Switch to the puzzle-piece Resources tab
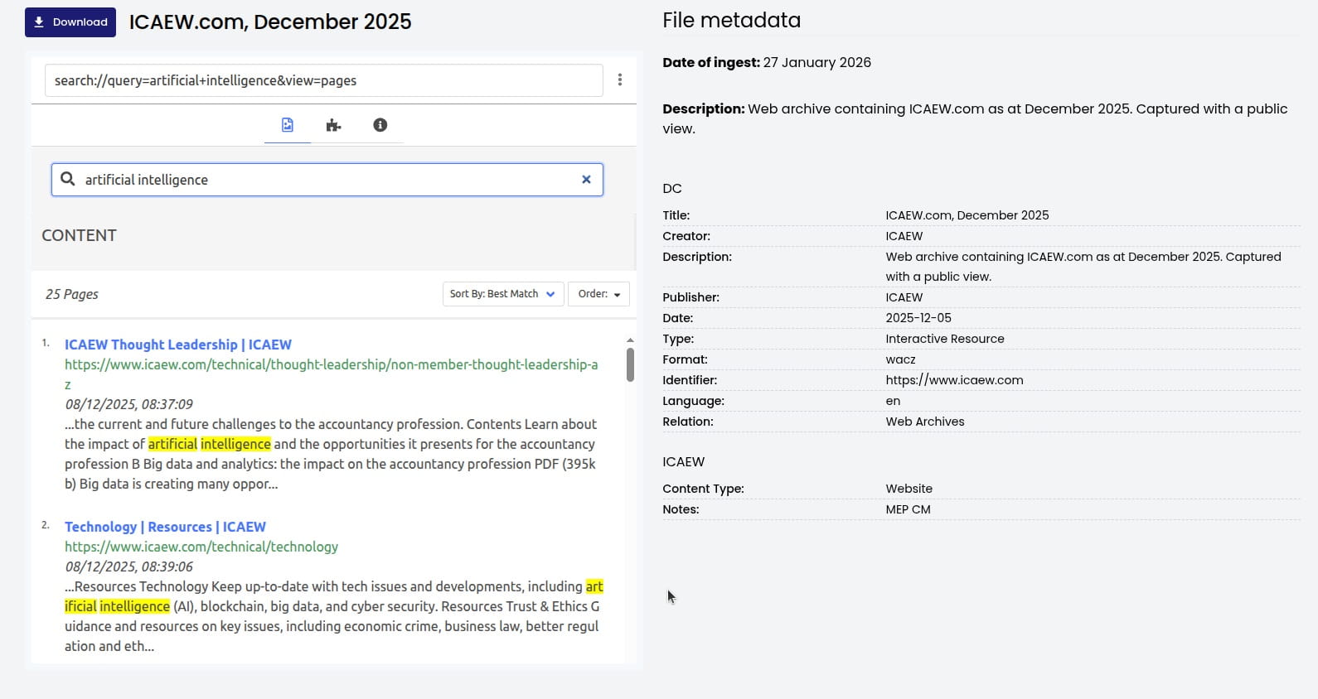The height and width of the screenshot is (699, 1318). tap(333, 125)
